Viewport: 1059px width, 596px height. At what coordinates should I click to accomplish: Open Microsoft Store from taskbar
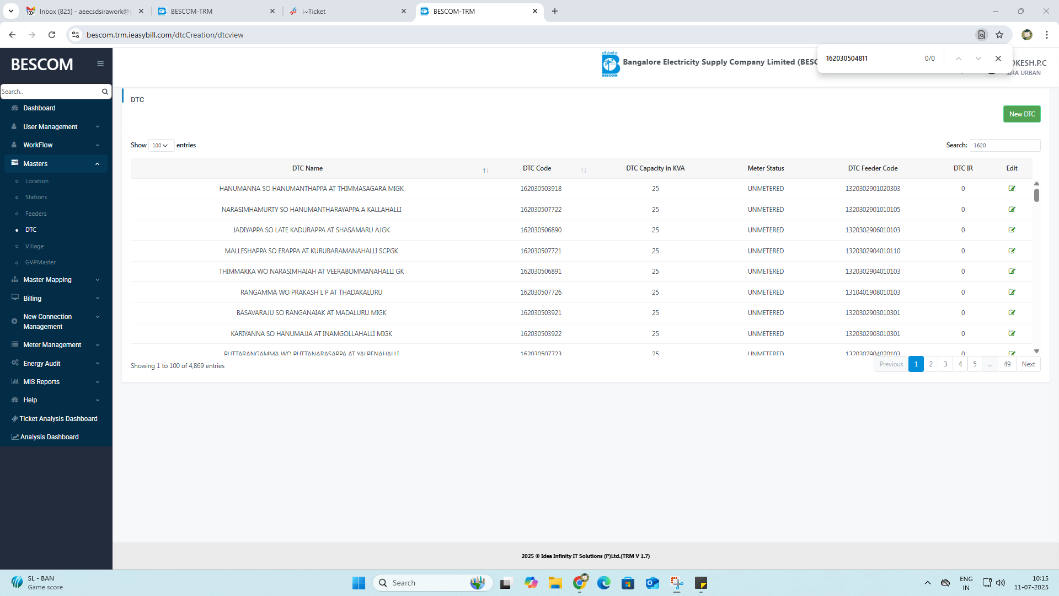(628, 583)
